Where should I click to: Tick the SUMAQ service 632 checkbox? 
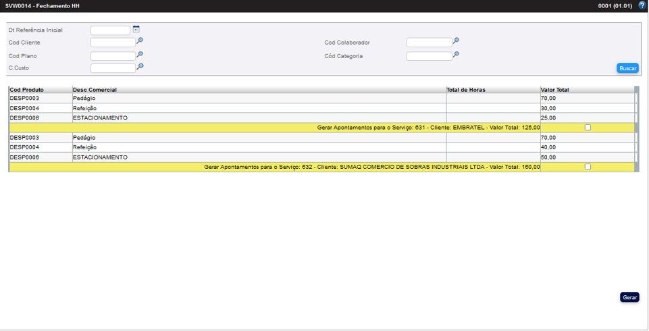[x=588, y=167]
